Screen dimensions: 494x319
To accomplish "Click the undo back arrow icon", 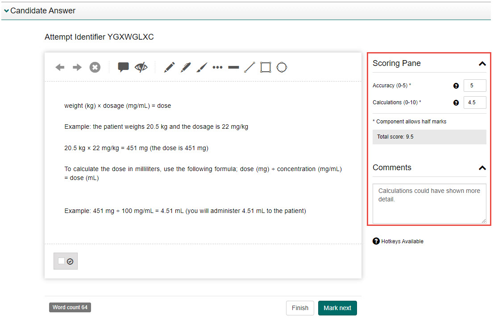I will pos(60,67).
